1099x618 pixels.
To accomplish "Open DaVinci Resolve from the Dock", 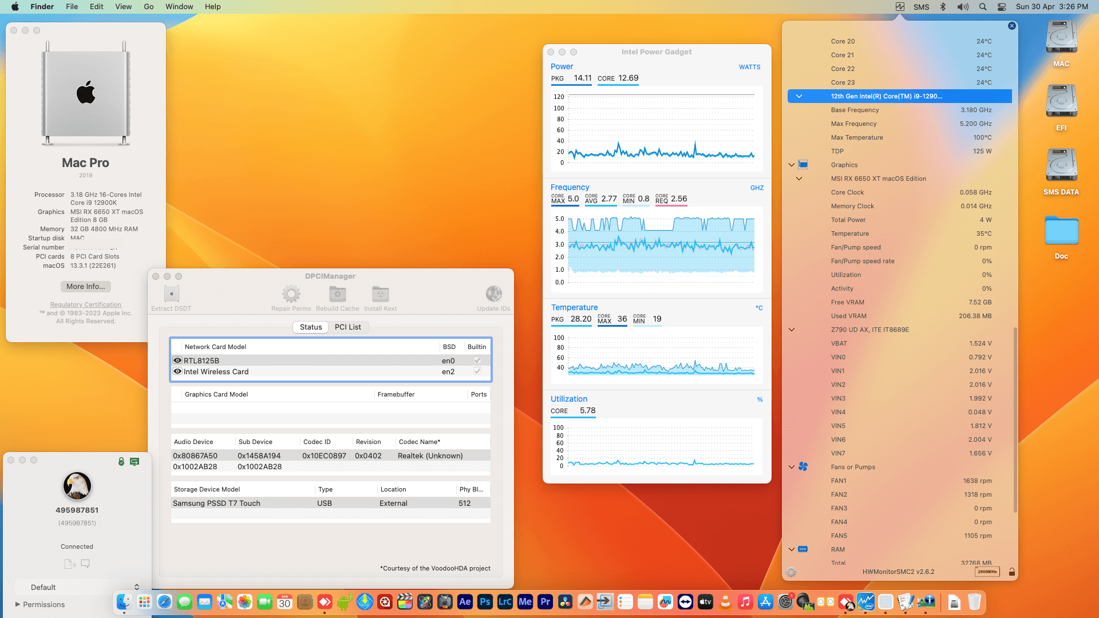I will [x=565, y=601].
